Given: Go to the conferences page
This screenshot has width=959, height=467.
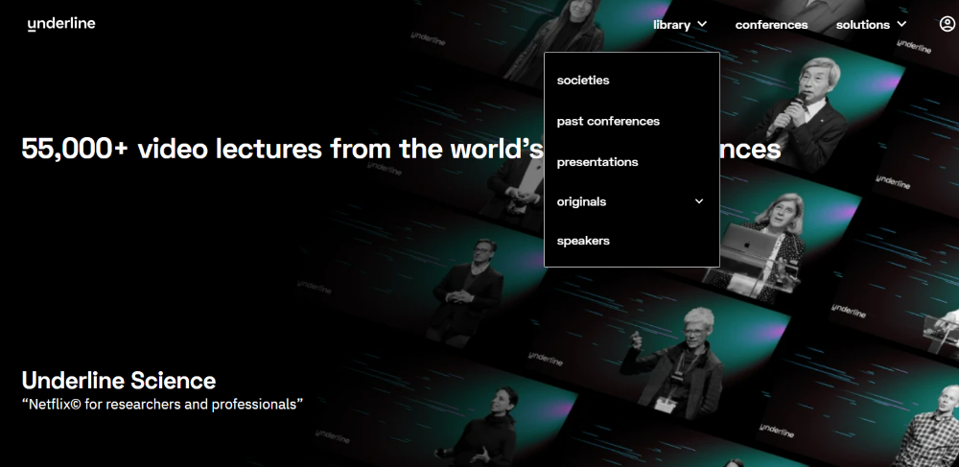Looking at the screenshot, I should click(771, 25).
